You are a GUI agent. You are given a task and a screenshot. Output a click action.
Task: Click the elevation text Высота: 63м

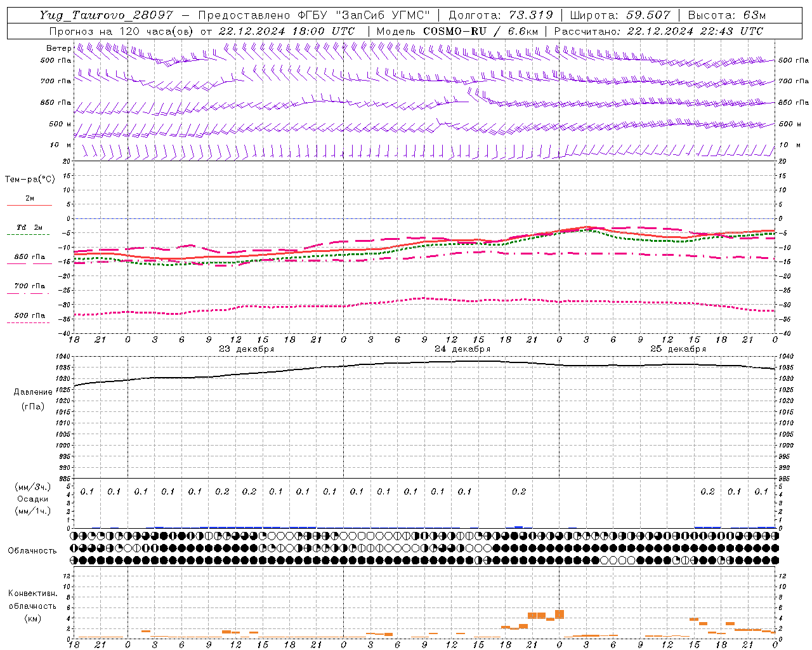[726, 15]
